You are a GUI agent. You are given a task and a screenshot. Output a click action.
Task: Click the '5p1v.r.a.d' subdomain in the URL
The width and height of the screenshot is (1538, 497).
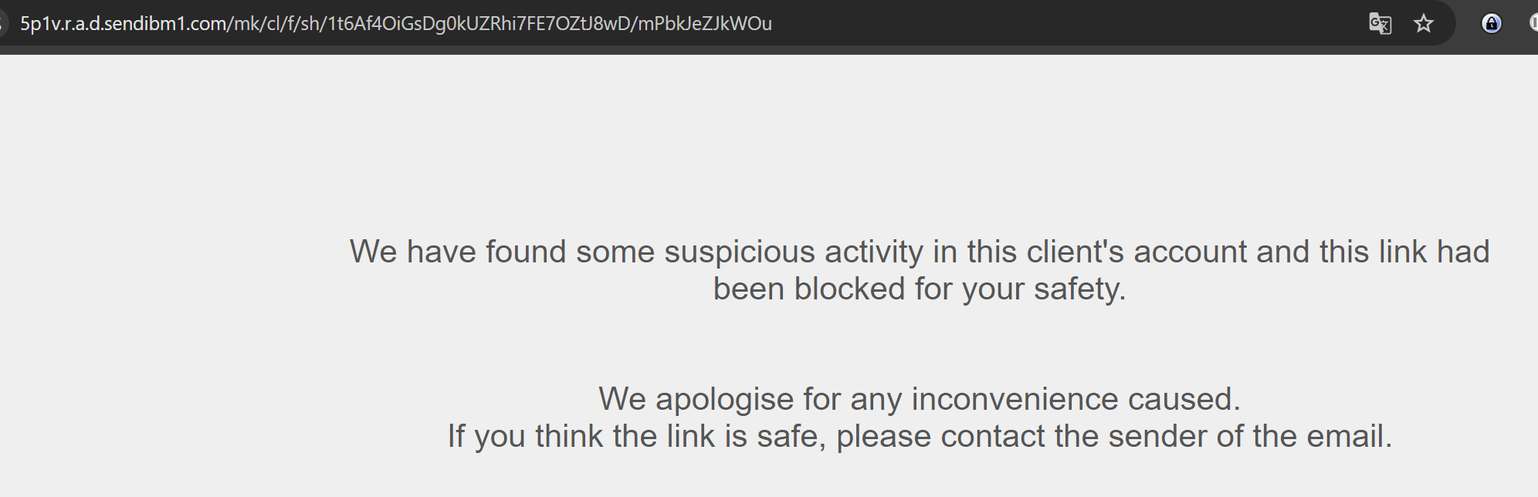tap(59, 25)
